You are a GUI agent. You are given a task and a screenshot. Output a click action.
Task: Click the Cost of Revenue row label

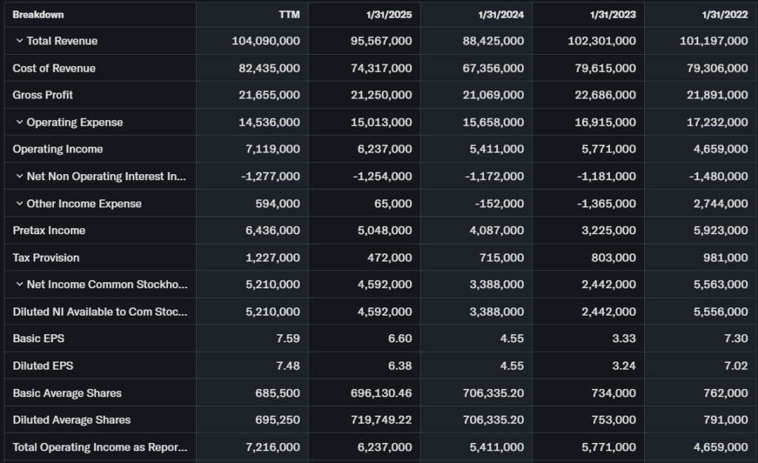(54, 68)
